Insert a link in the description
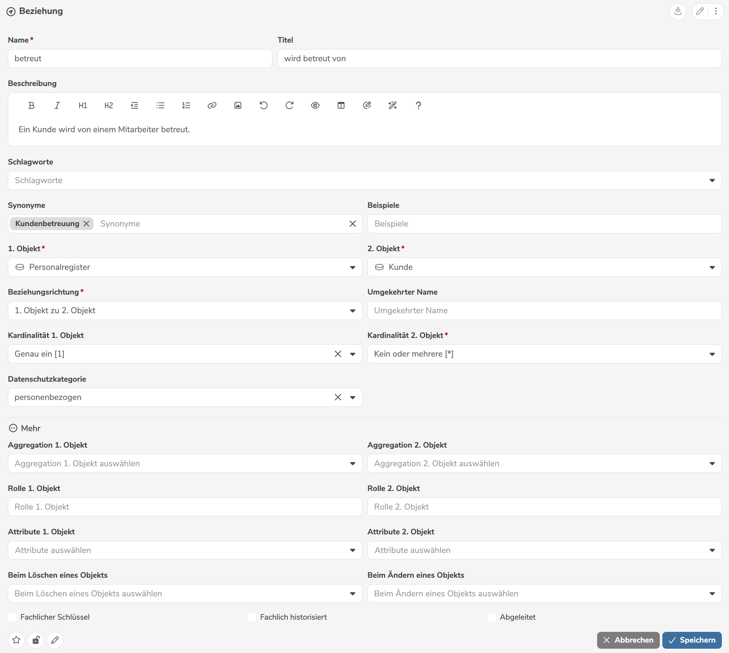The image size is (729, 653). coord(212,105)
